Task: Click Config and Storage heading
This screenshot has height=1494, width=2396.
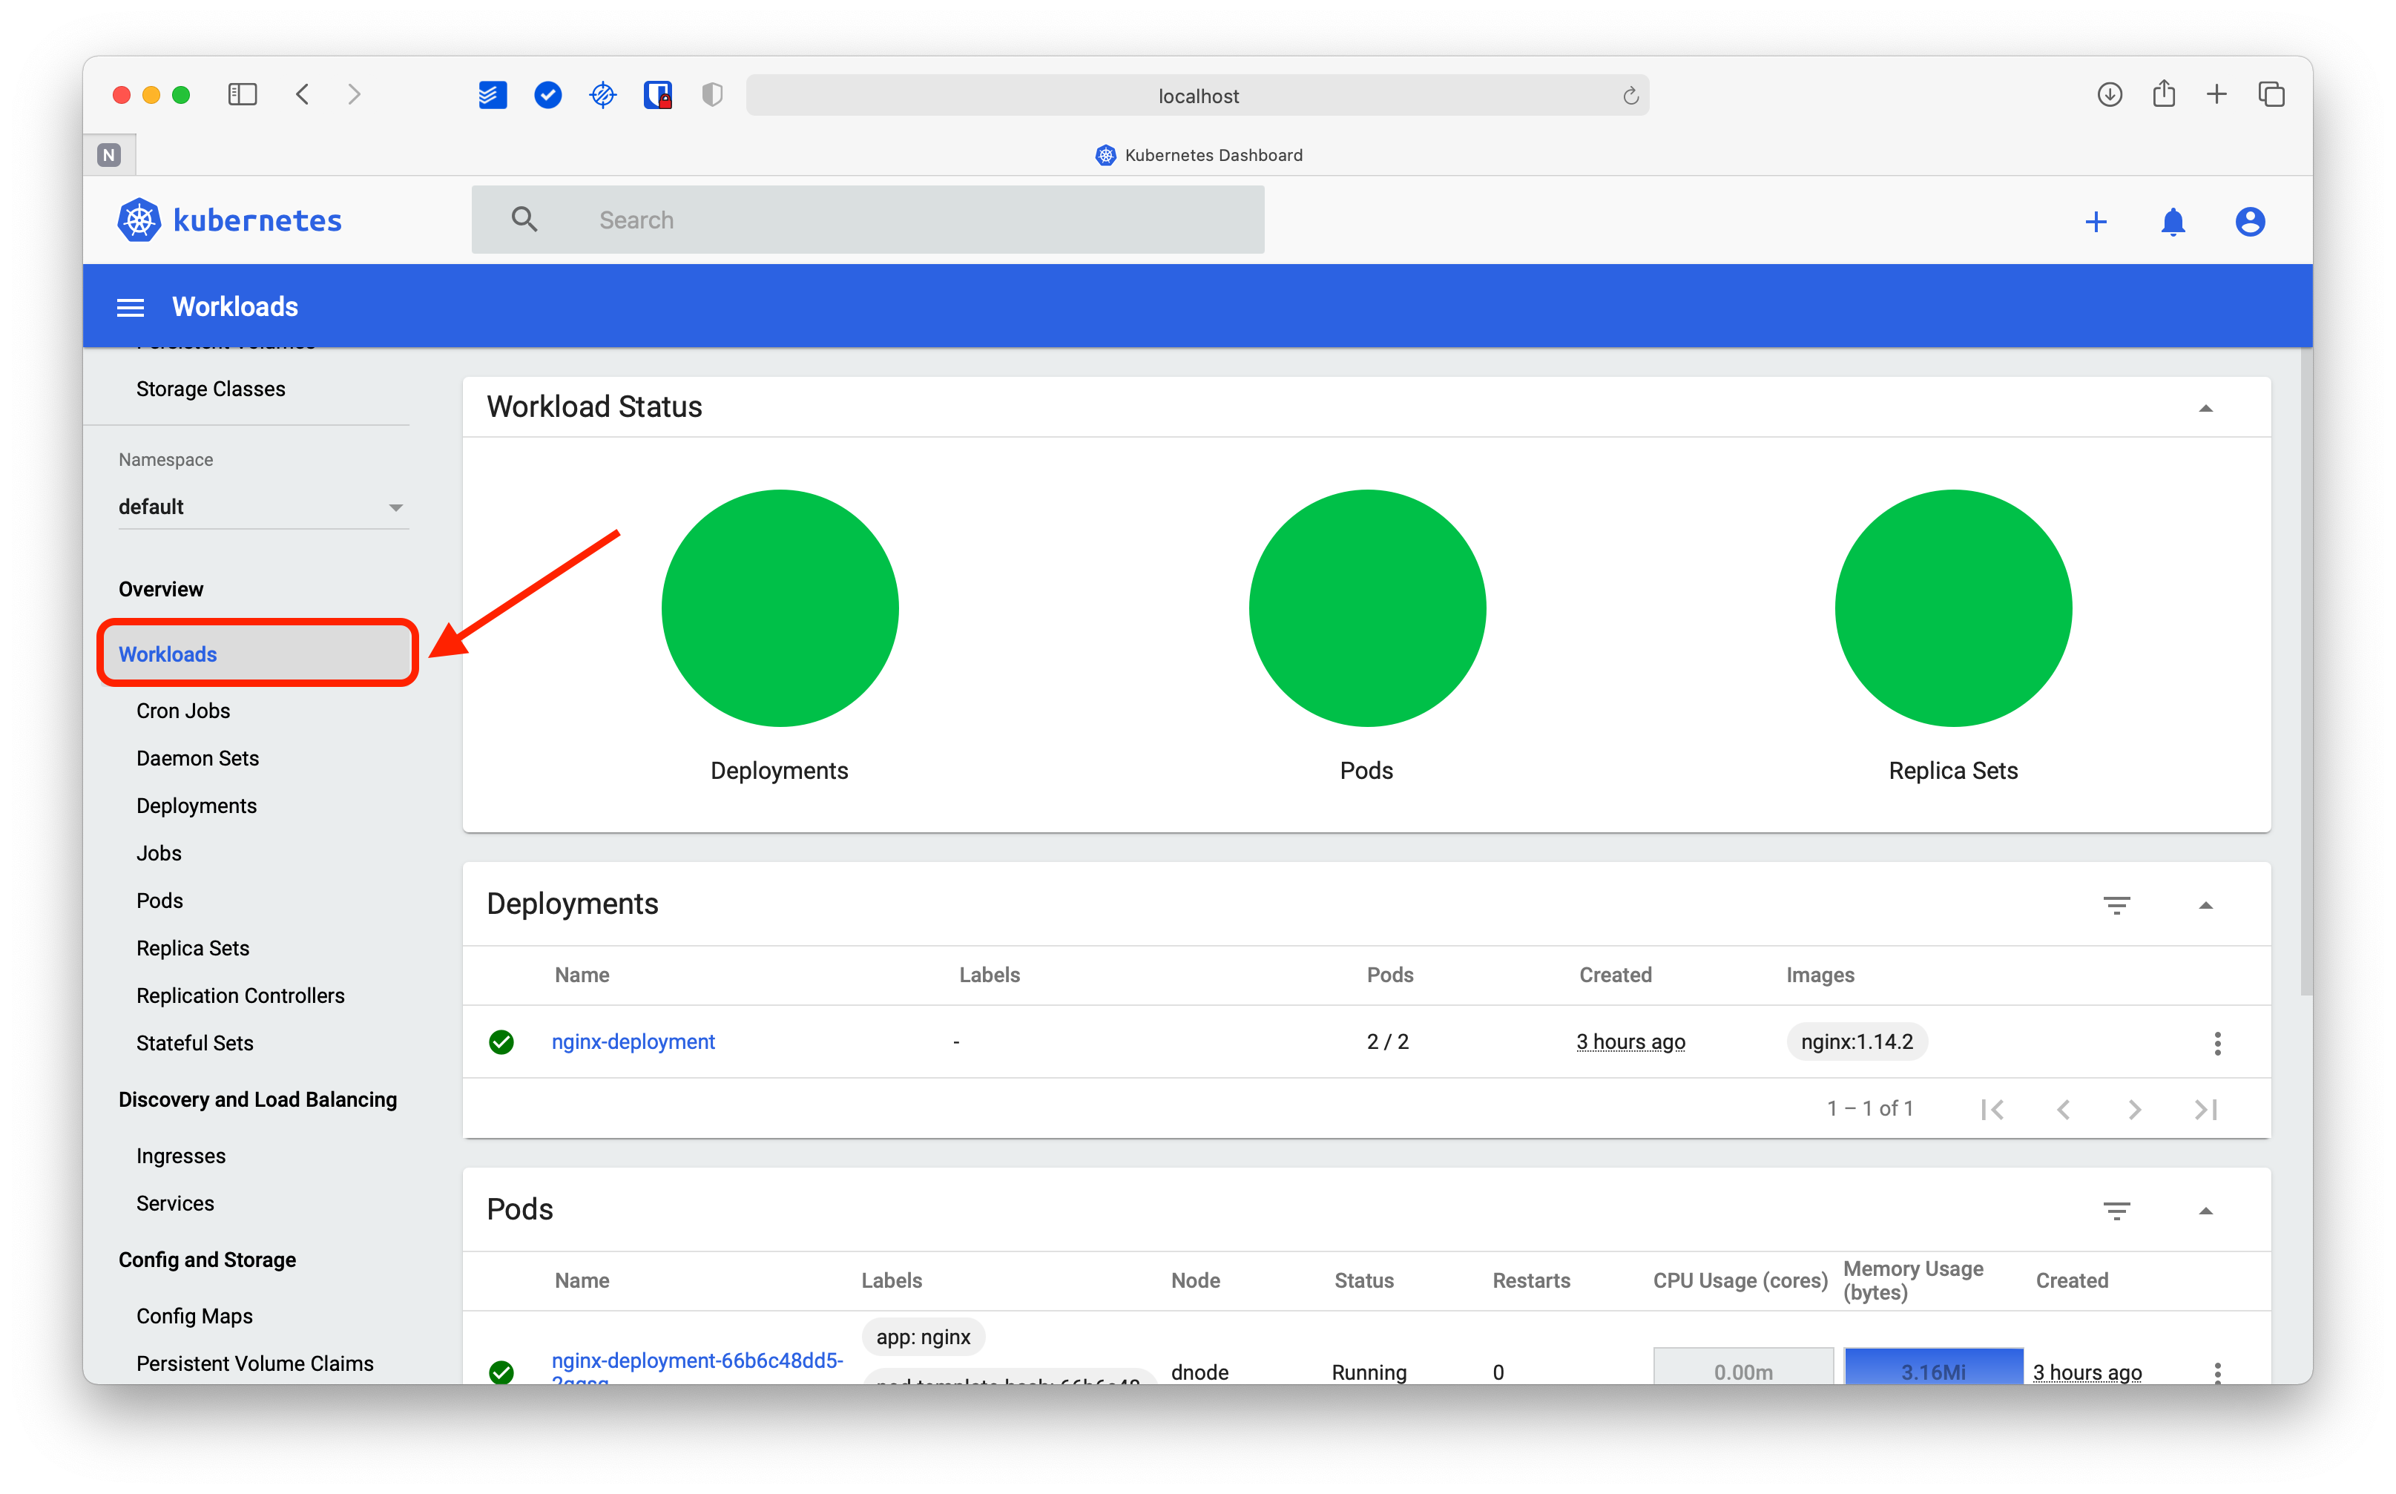Action: click(x=208, y=1260)
